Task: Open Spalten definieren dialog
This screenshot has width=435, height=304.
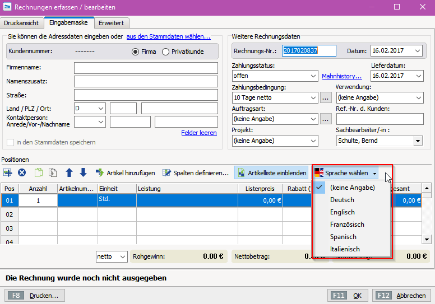Action: point(195,173)
